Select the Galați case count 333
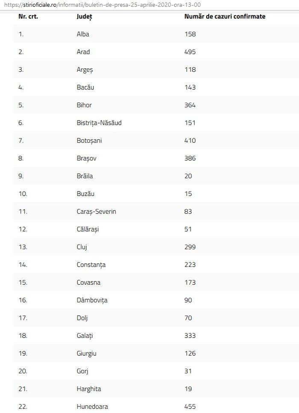This screenshot has width=299, height=413. (x=190, y=336)
